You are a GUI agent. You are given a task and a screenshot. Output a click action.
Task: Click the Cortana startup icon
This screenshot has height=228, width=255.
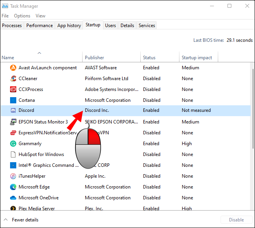tap(12, 100)
